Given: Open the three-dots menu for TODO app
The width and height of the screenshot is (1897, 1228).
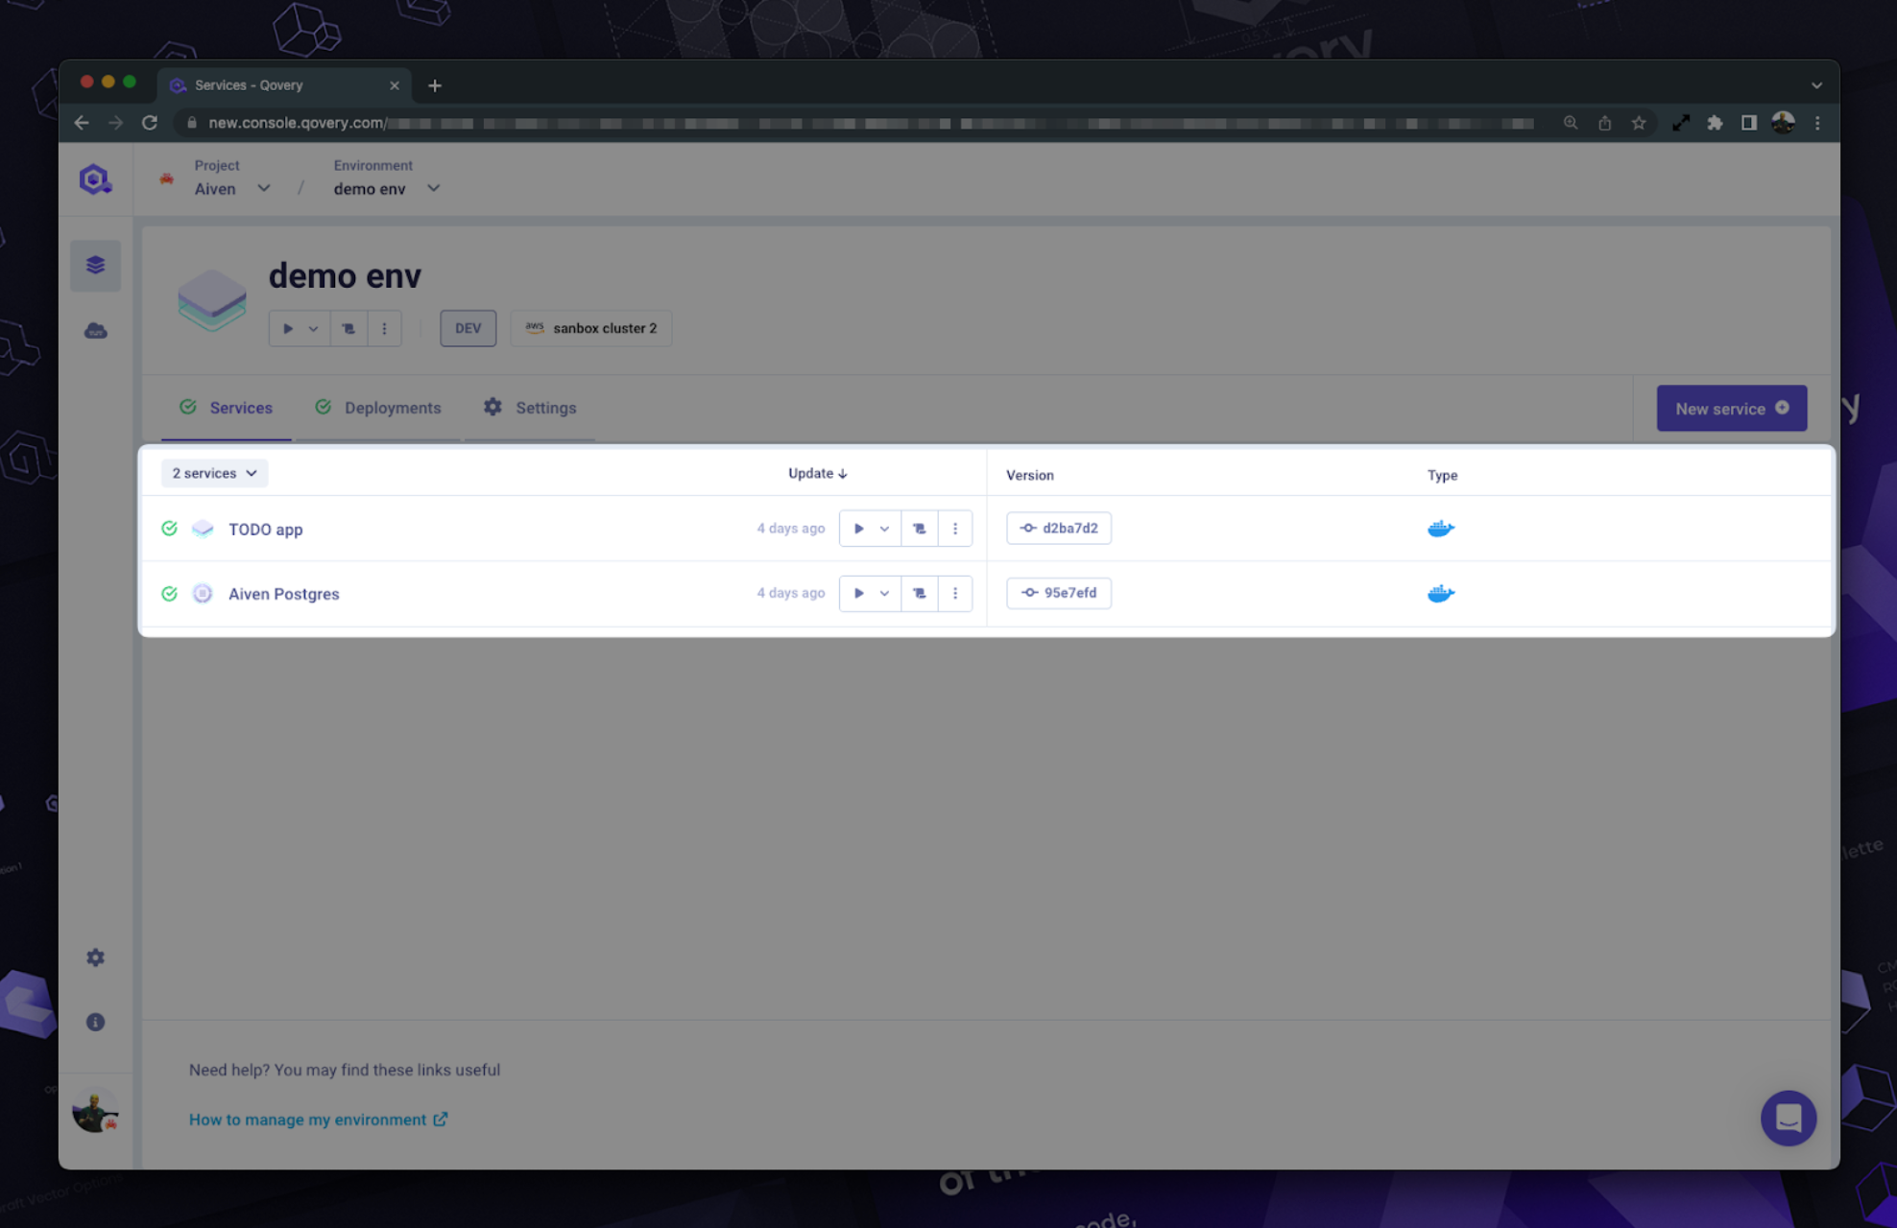Looking at the screenshot, I should pos(954,529).
